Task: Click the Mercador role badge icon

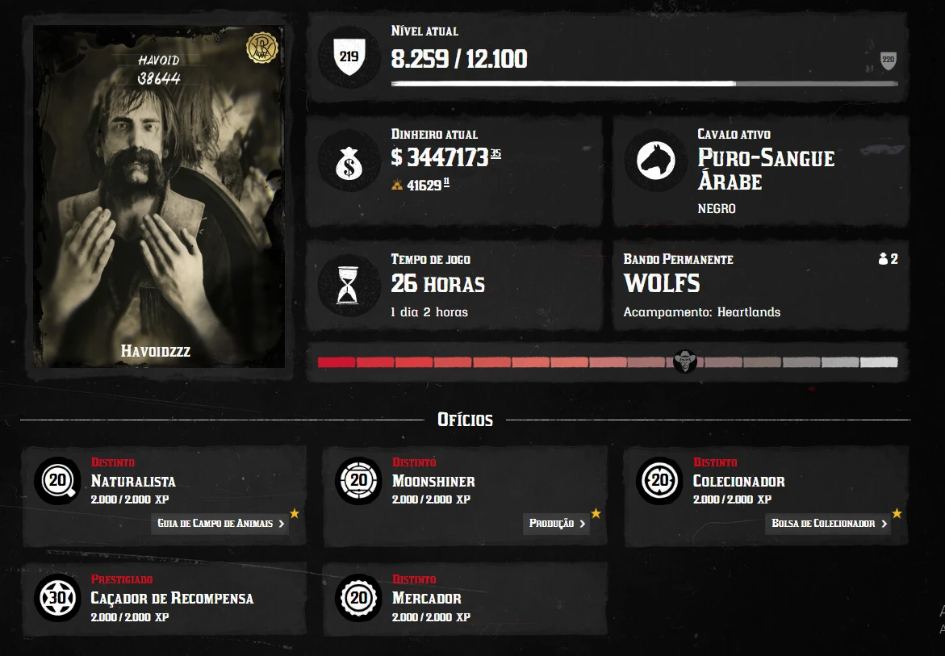Action: pyautogui.click(x=358, y=598)
